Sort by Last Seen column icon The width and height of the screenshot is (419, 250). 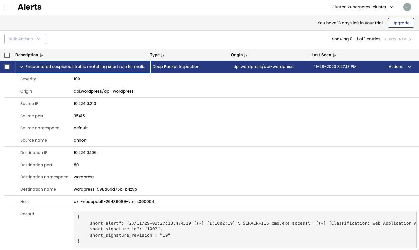tap(335, 55)
